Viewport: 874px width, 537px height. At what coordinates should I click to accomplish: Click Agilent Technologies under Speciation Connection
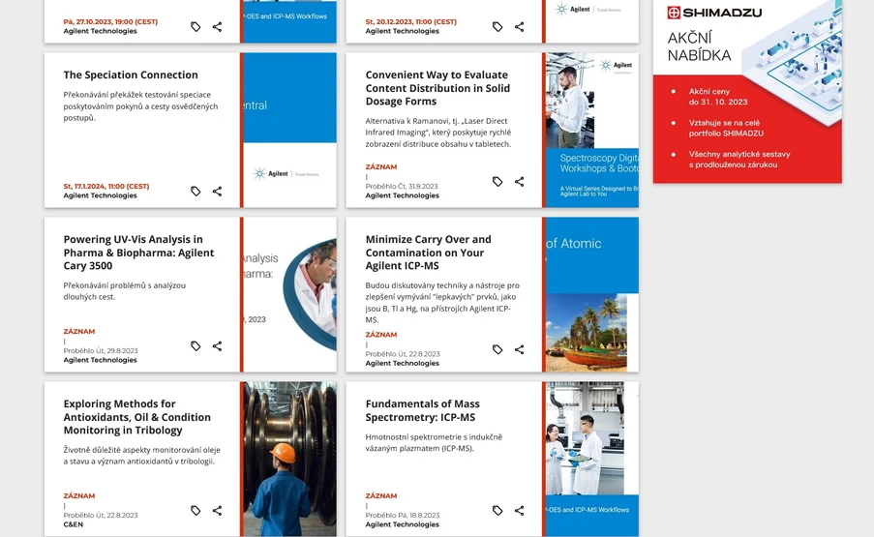point(100,195)
